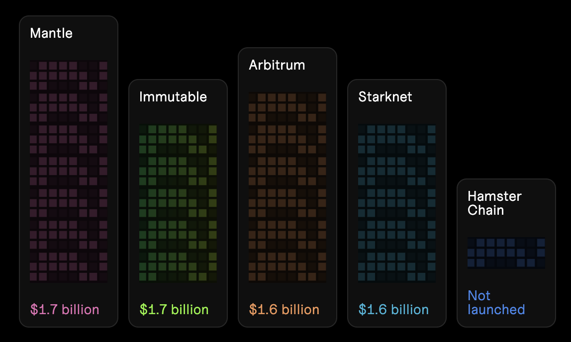
Task: Click the Arbitrum card title
Action: [277, 65]
